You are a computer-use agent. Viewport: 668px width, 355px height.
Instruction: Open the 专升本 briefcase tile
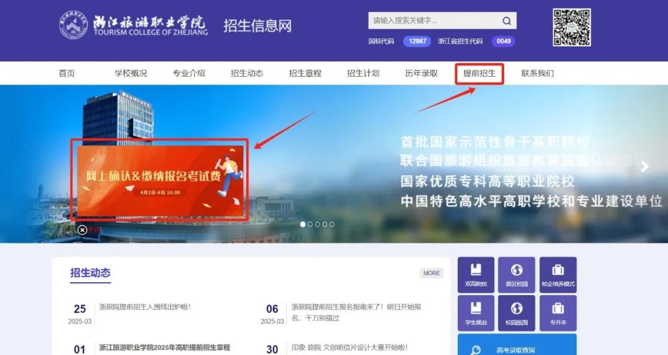tap(558, 313)
